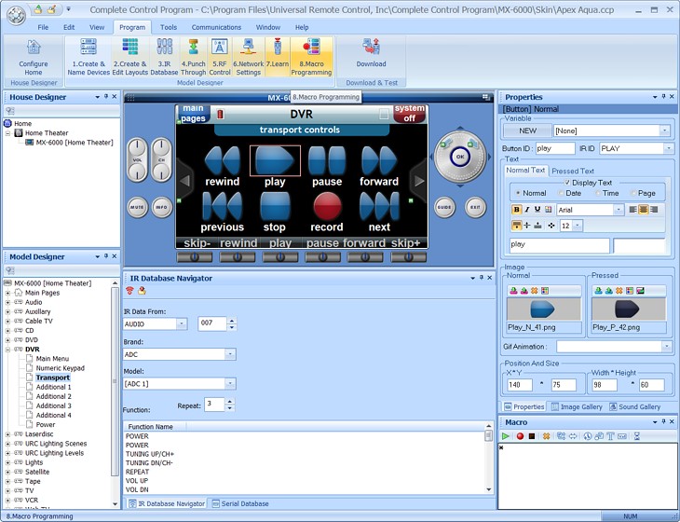Screen dimensions: 680x522
Task: Collapse the DVR device tree node
Action: pyautogui.click(x=7, y=350)
